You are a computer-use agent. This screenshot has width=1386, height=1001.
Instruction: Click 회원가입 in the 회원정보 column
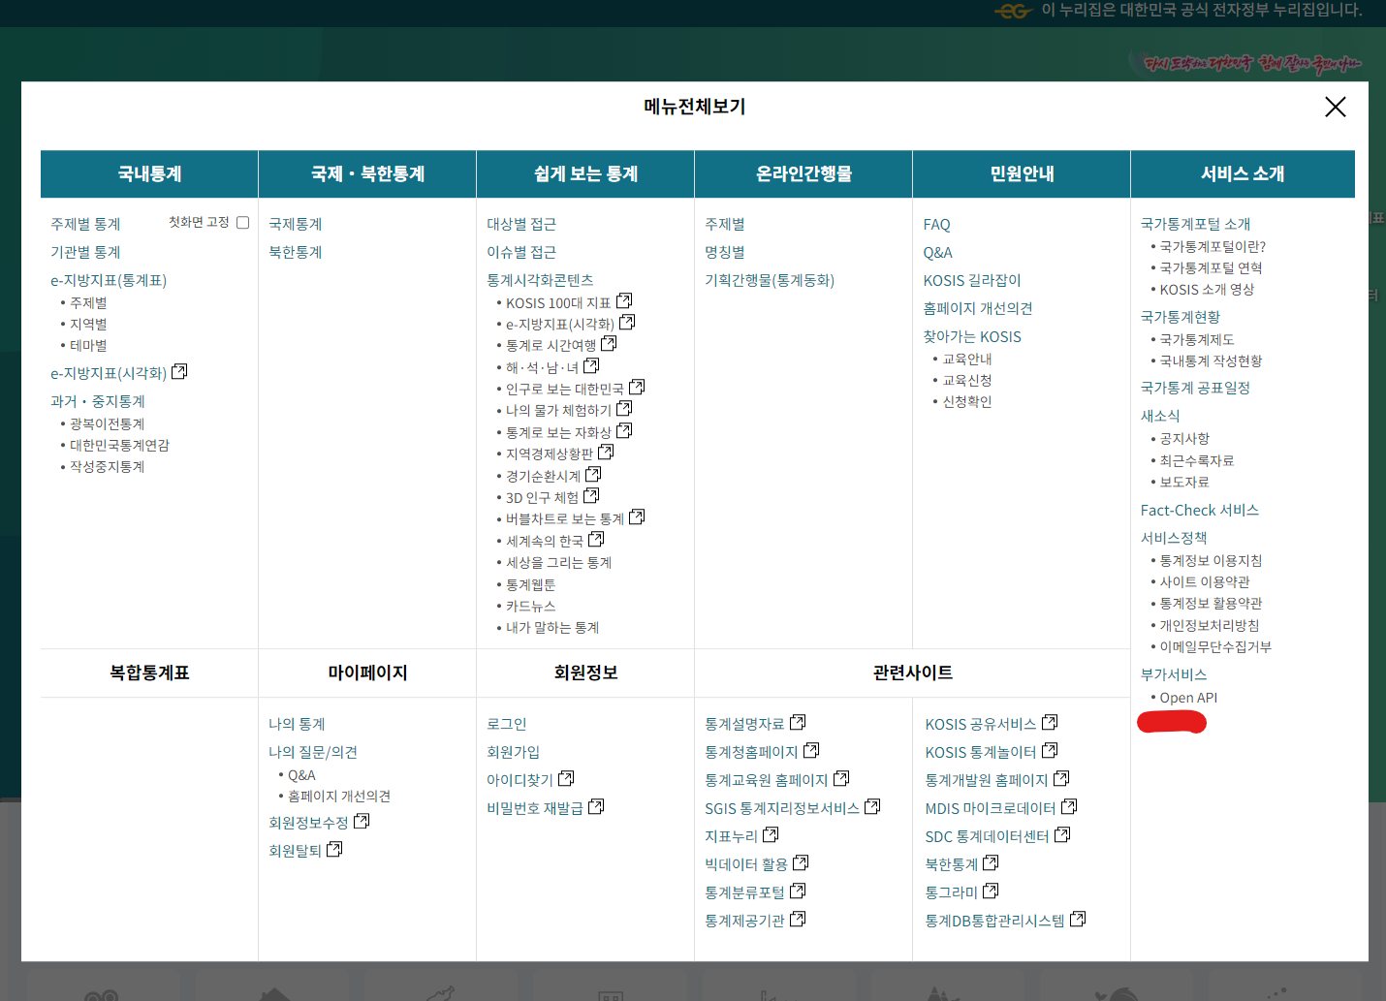coord(511,750)
